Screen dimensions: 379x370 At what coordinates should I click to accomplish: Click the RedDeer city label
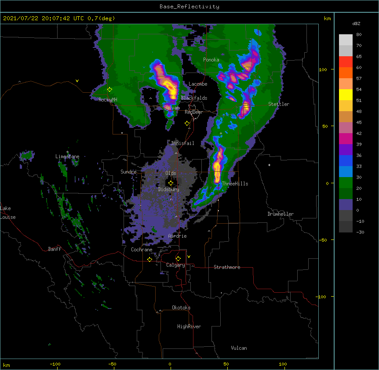193,112
